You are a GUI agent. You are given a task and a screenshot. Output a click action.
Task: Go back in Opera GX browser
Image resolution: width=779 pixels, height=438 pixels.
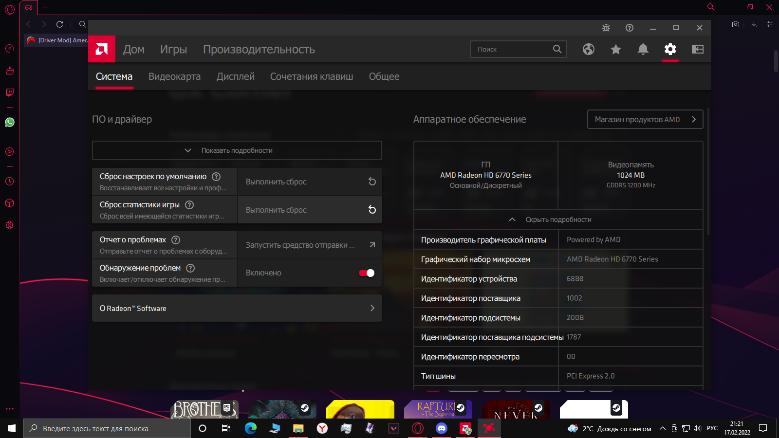coord(28,24)
